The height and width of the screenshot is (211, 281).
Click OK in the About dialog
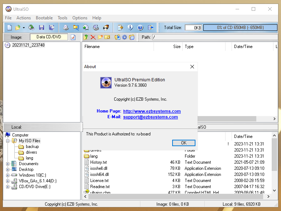click(x=184, y=143)
